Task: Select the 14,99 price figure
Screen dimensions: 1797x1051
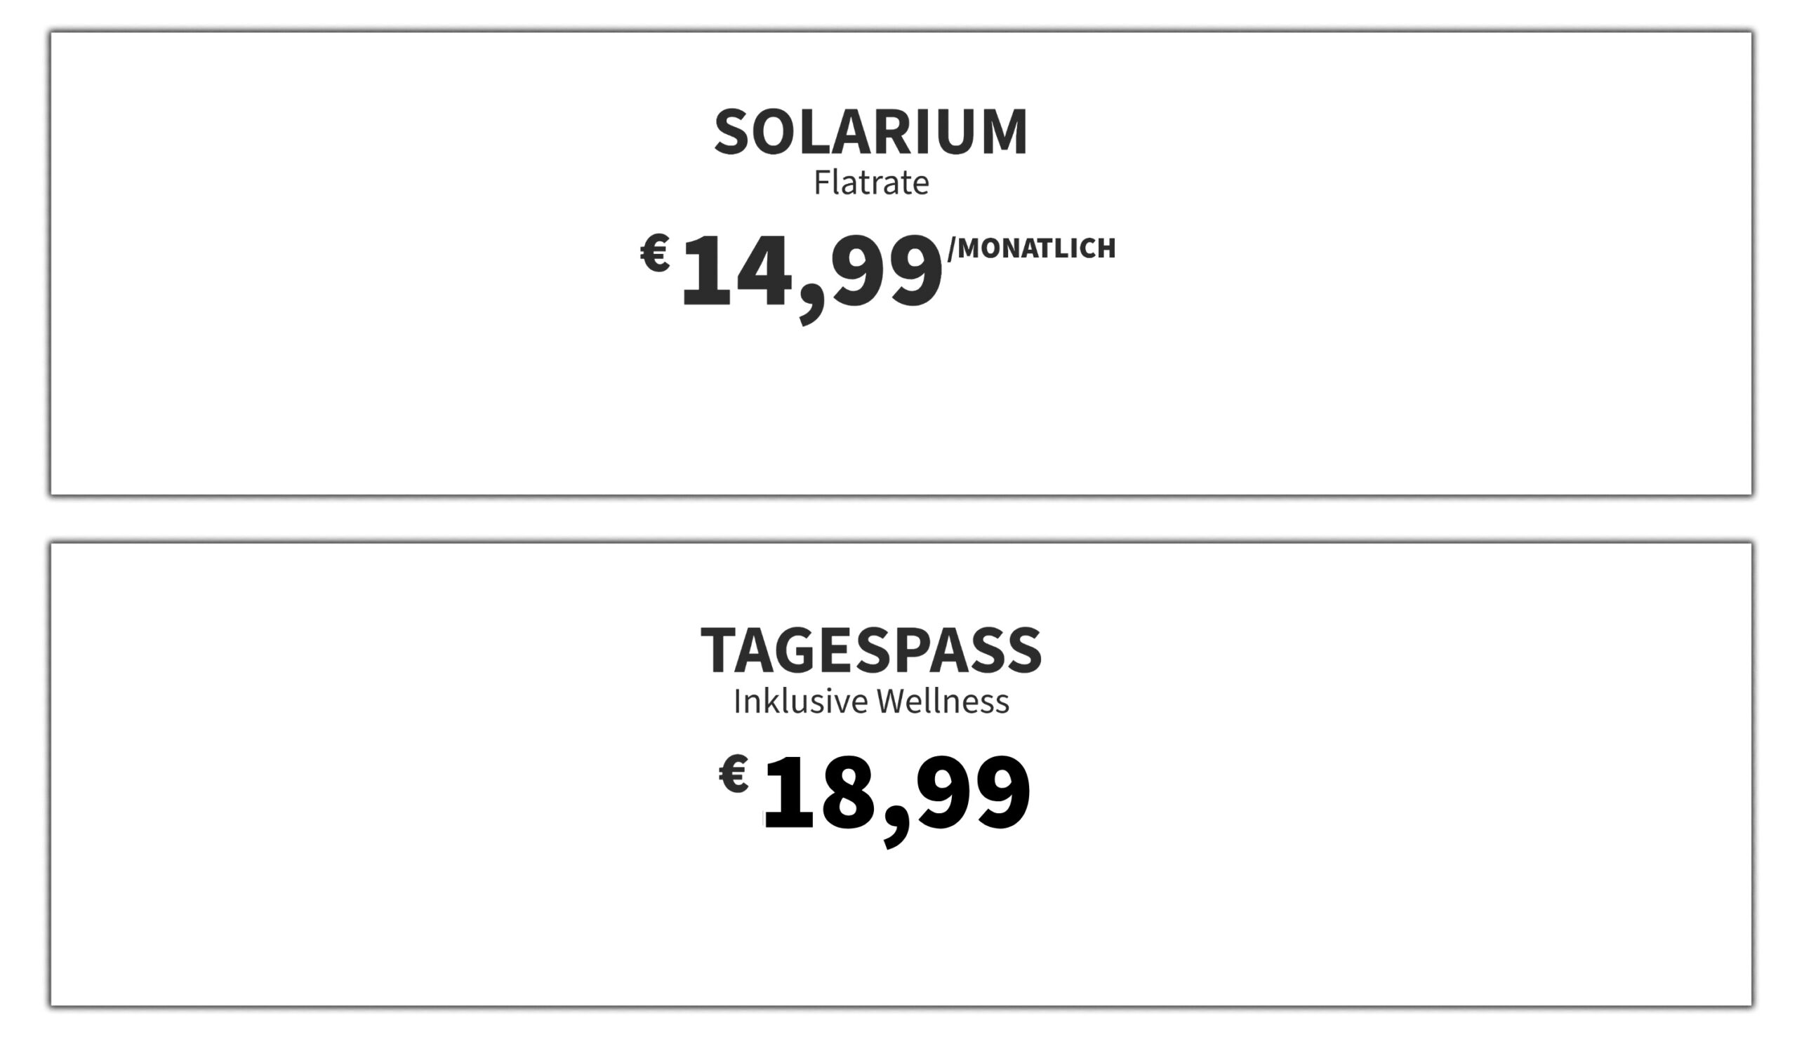Action: point(811,278)
